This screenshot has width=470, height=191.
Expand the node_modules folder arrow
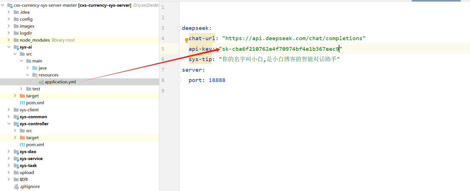pos(9,40)
